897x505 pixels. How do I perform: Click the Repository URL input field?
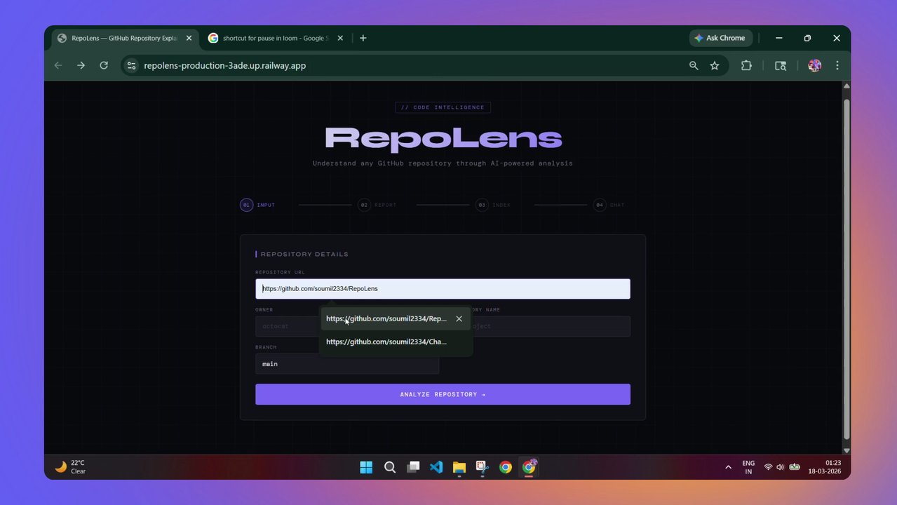click(443, 289)
